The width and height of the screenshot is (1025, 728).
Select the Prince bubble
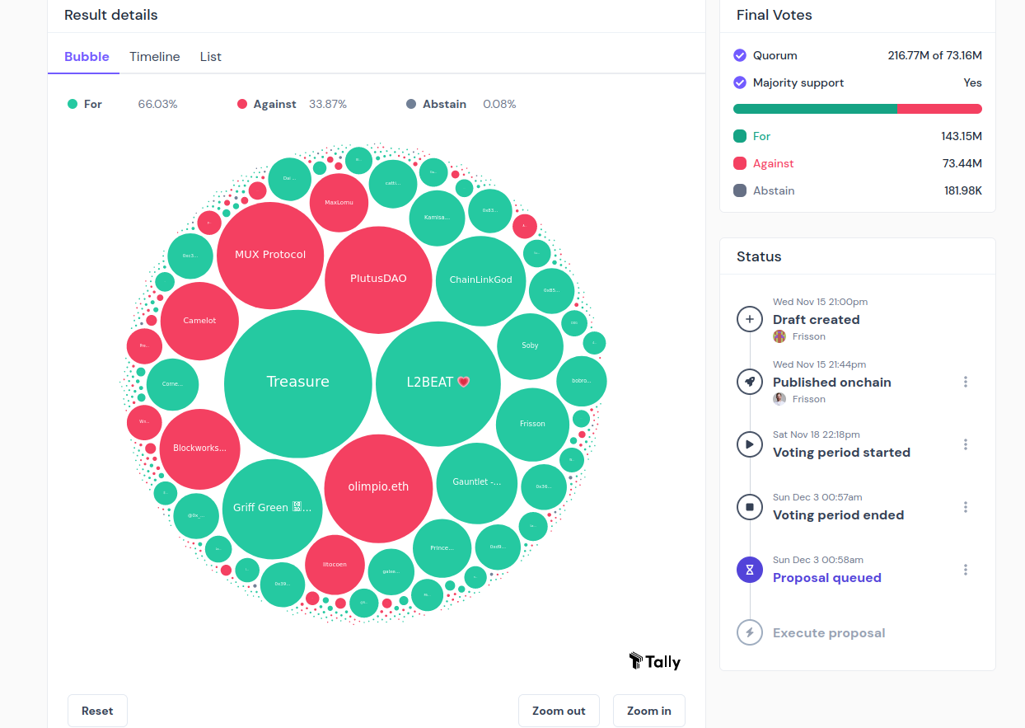tap(442, 548)
